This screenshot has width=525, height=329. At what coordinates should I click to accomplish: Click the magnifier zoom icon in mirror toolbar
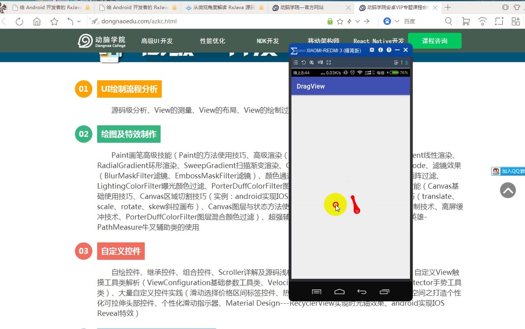click(312, 63)
